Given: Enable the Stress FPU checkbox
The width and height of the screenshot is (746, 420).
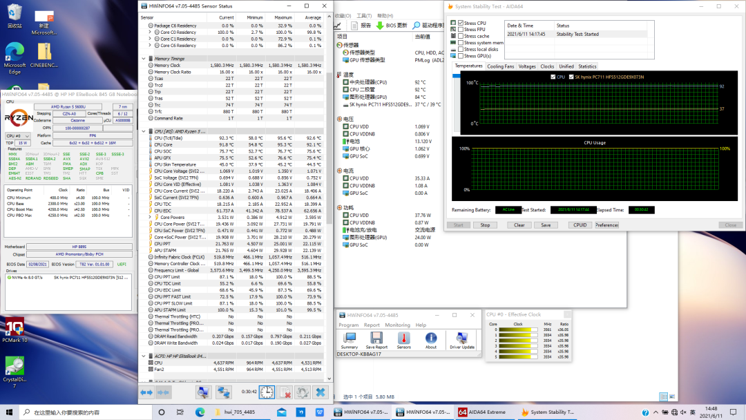Looking at the screenshot, I should pos(461,30).
